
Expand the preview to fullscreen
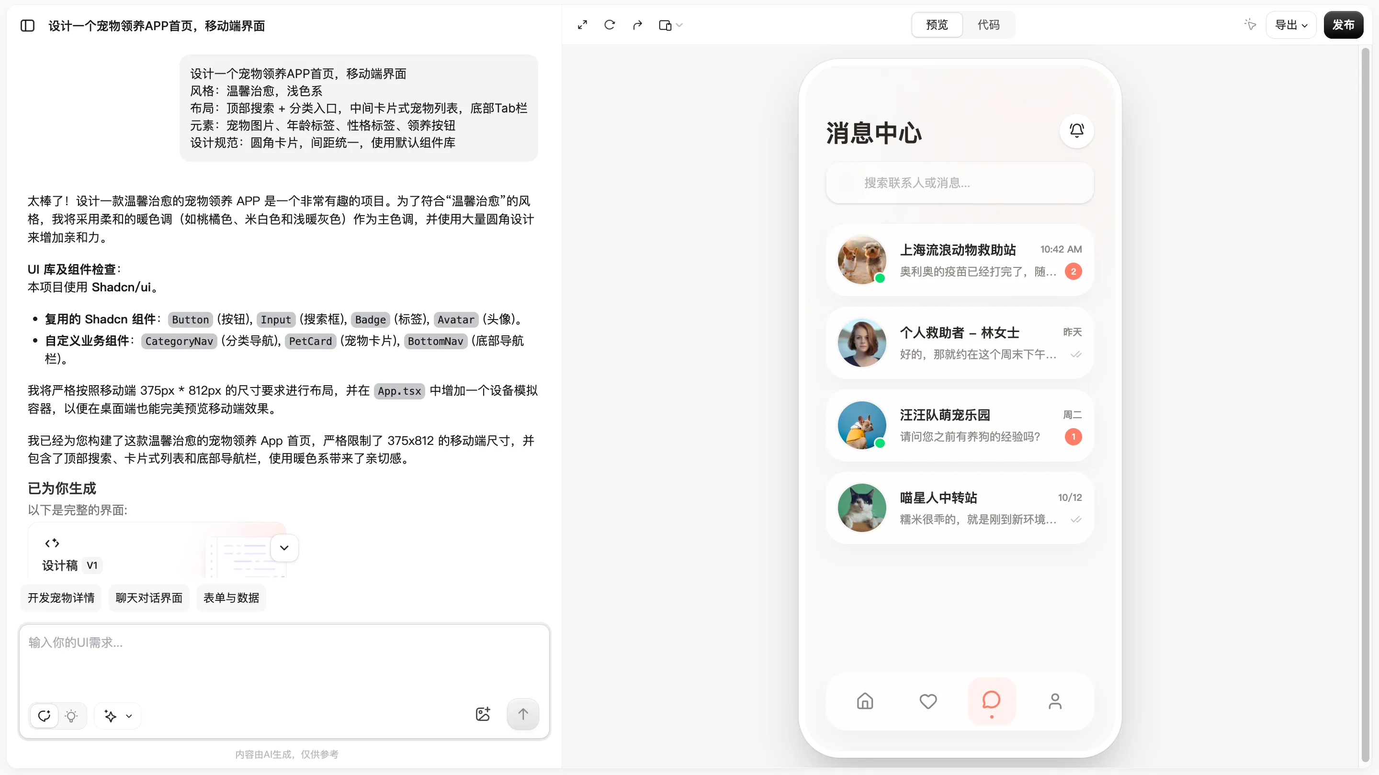tap(582, 24)
